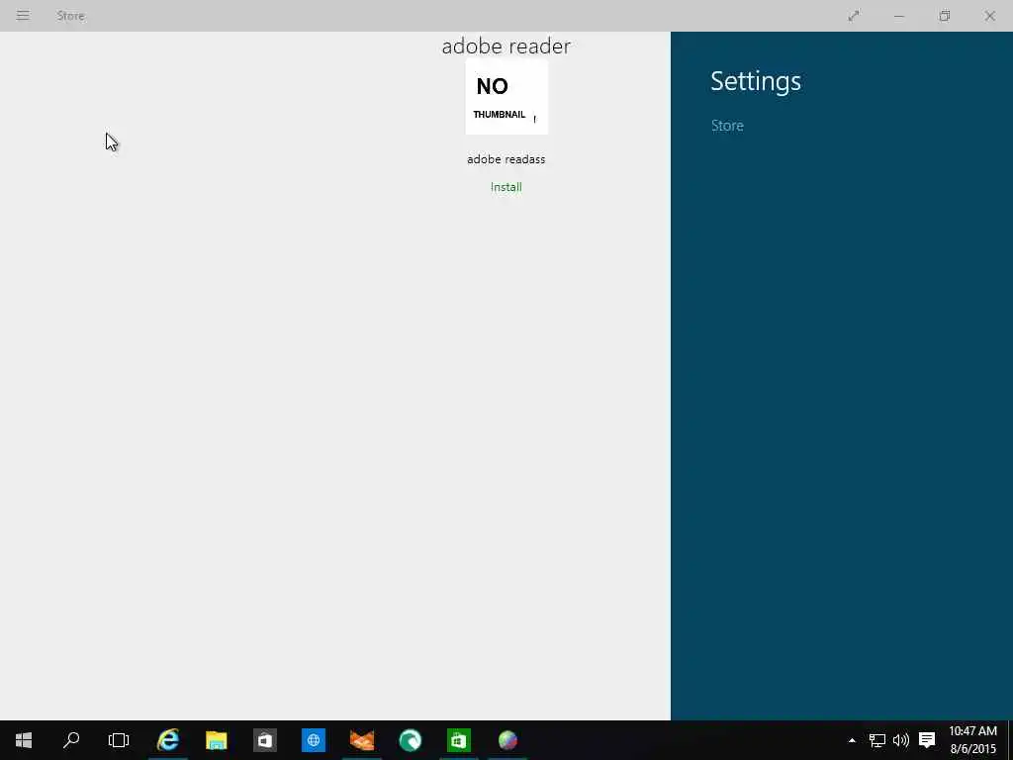Click the adobe readass app name
Screen dimensions: 1013x760
[506, 159]
